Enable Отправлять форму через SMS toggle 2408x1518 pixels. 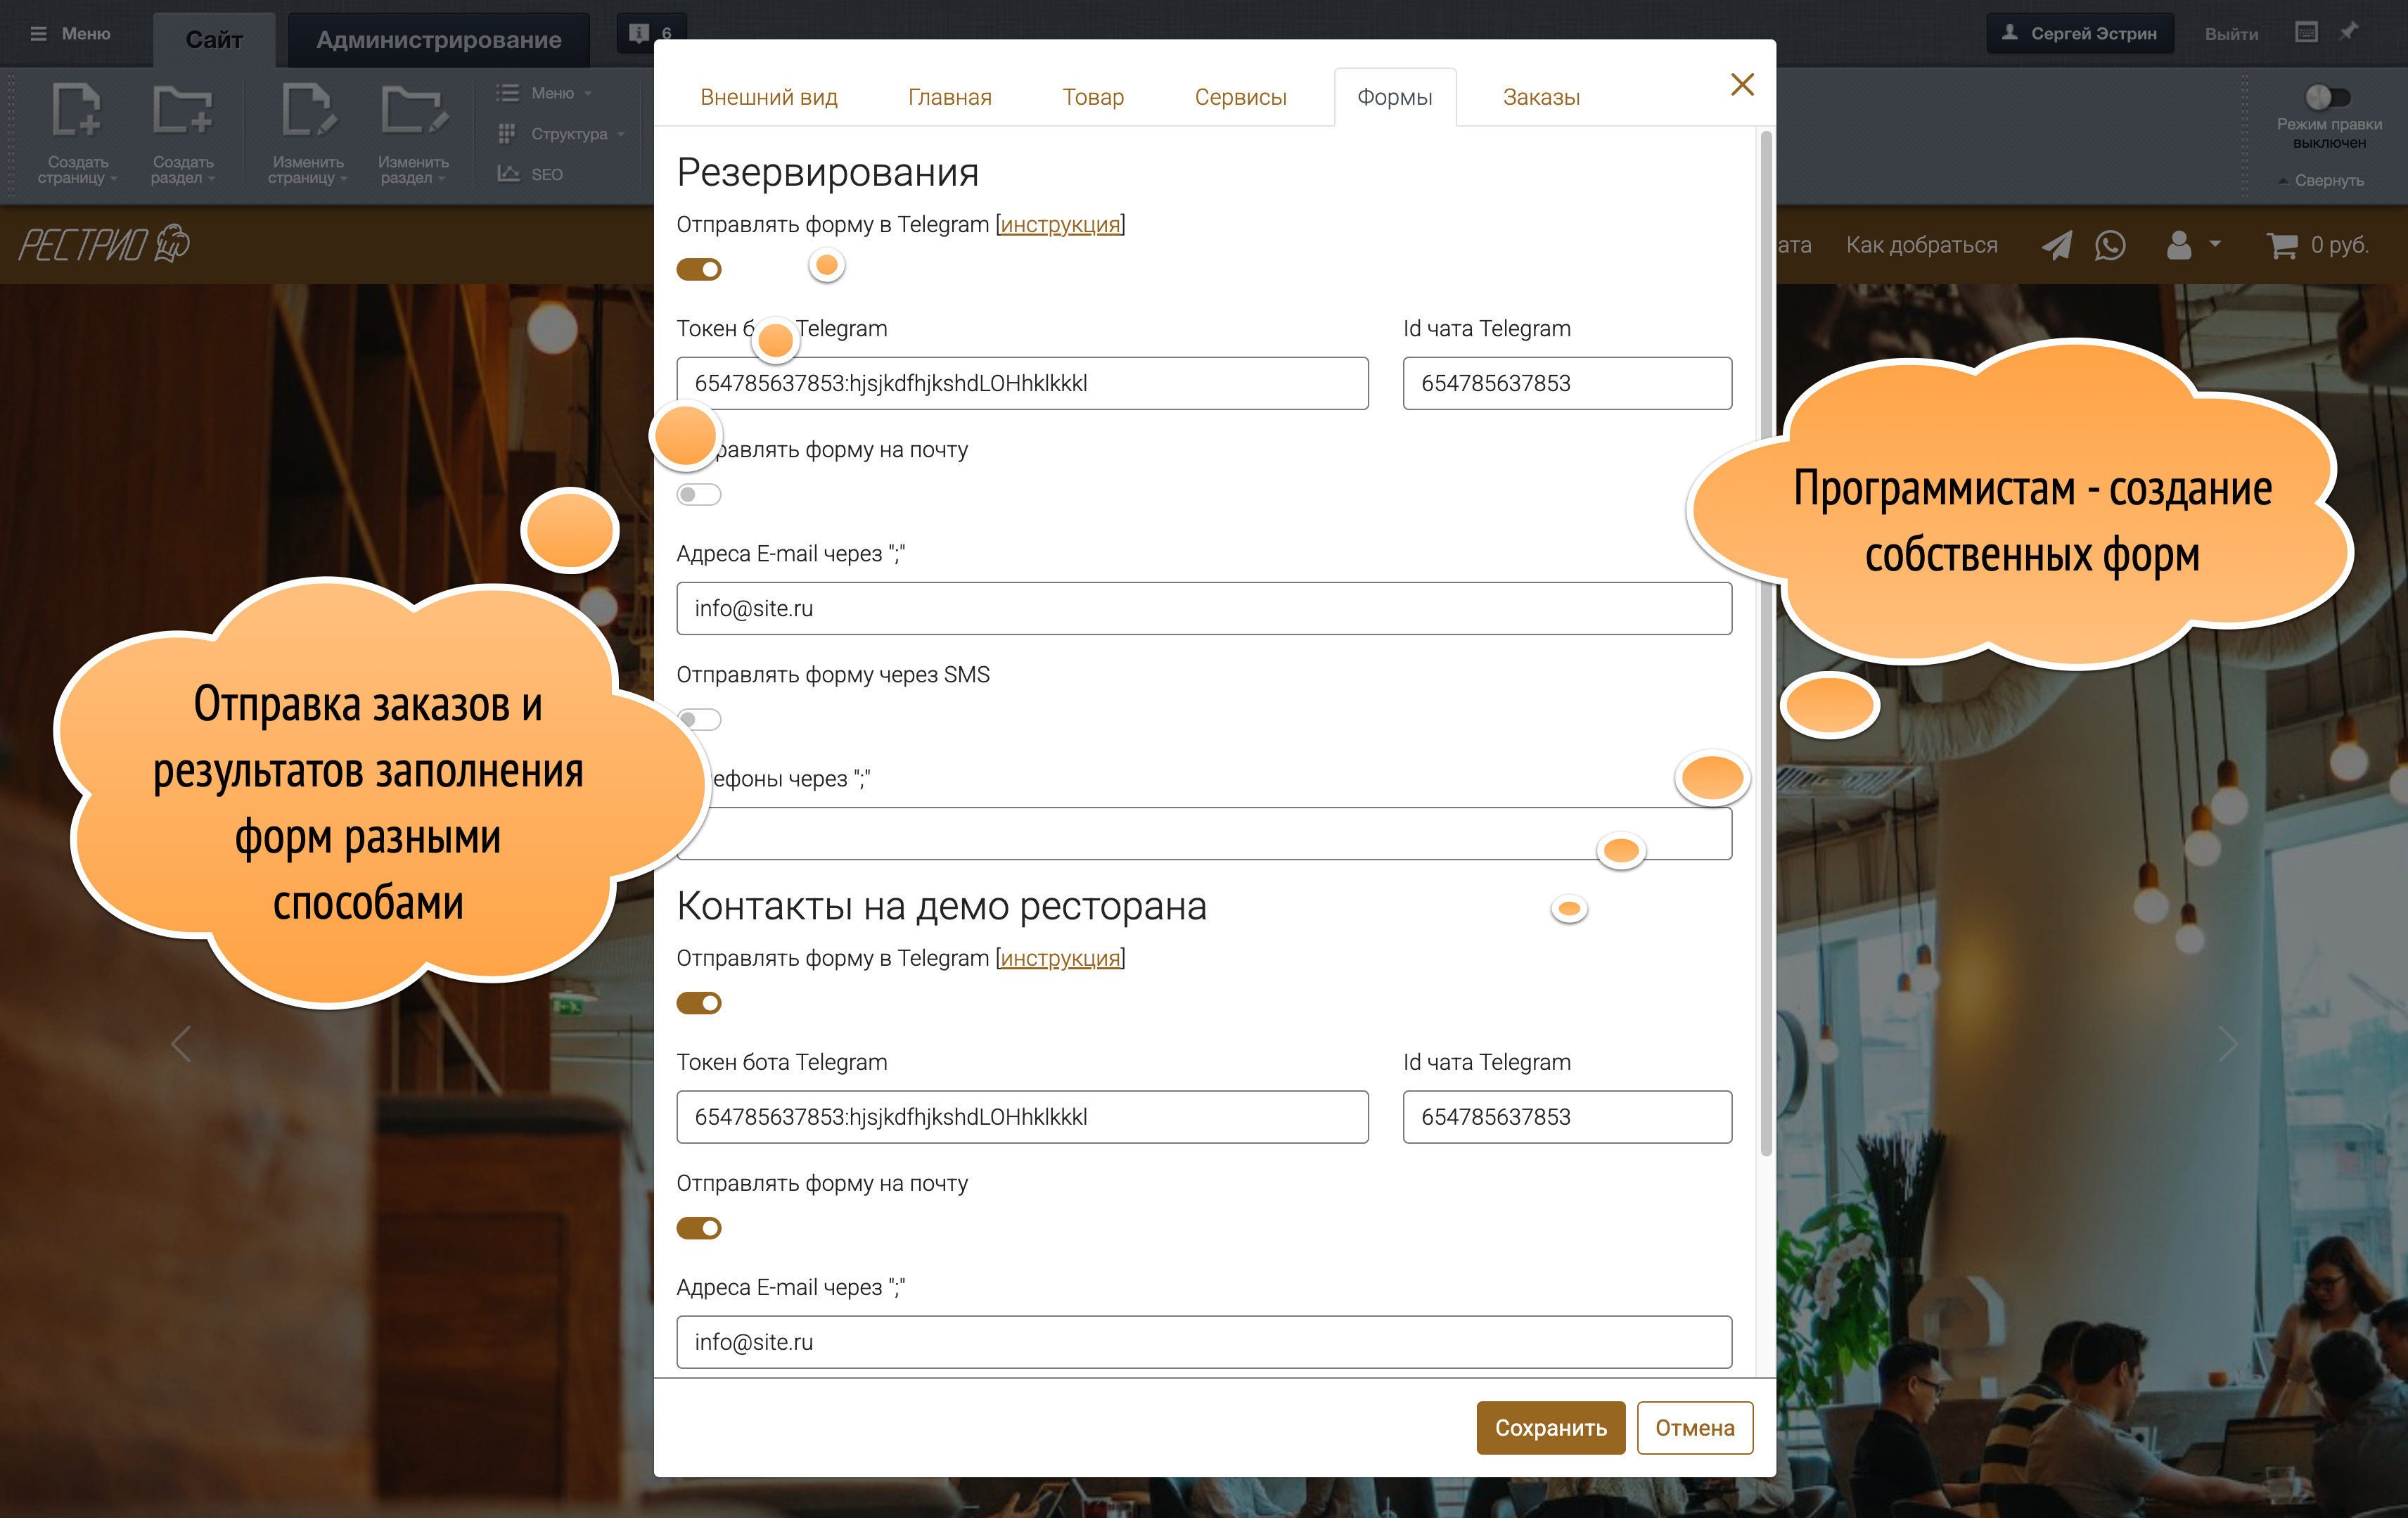tap(699, 718)
